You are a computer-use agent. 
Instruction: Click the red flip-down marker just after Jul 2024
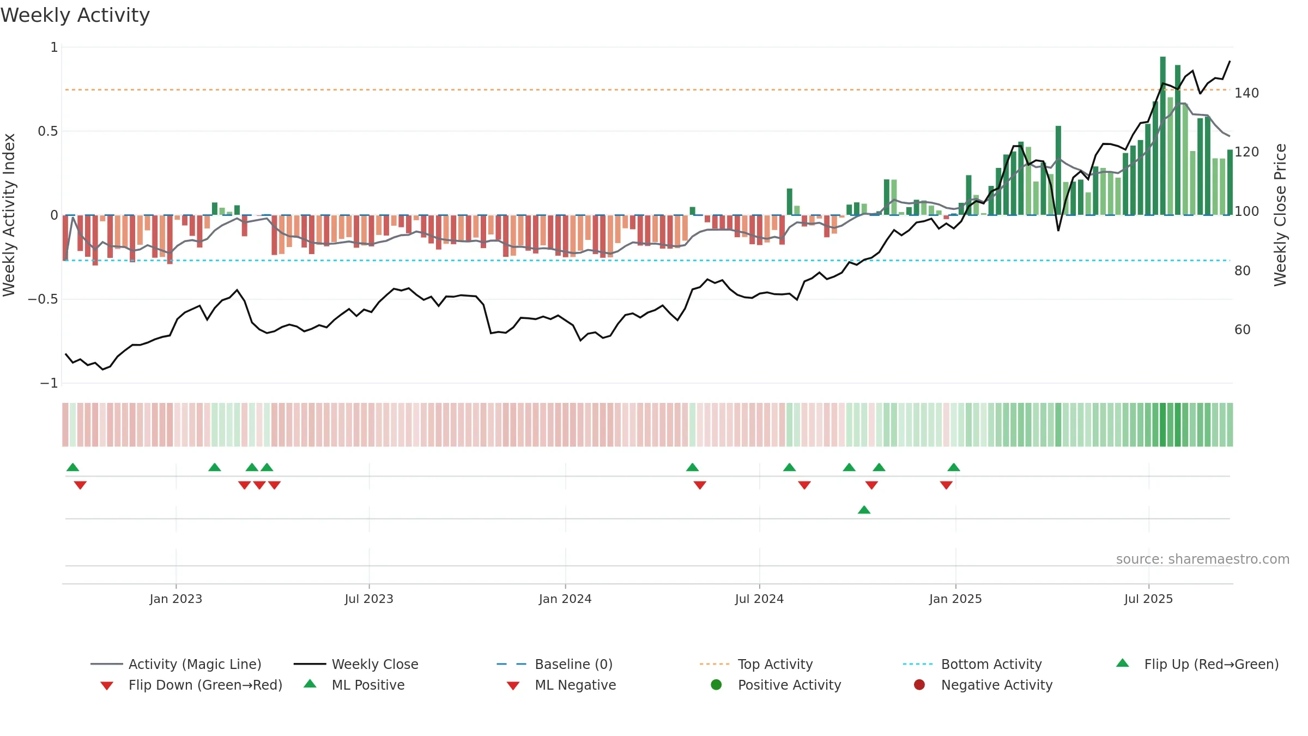(x=804, y=485)
